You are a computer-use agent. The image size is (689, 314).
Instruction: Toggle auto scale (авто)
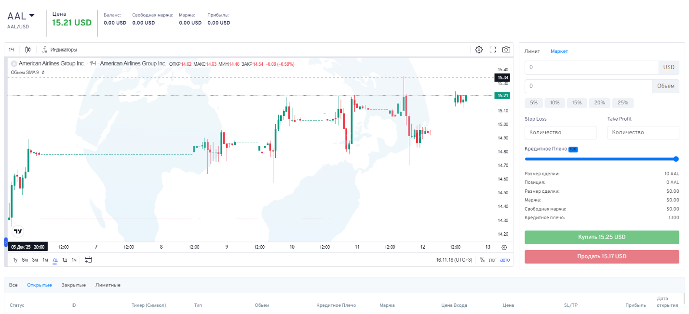pos(504,260)
